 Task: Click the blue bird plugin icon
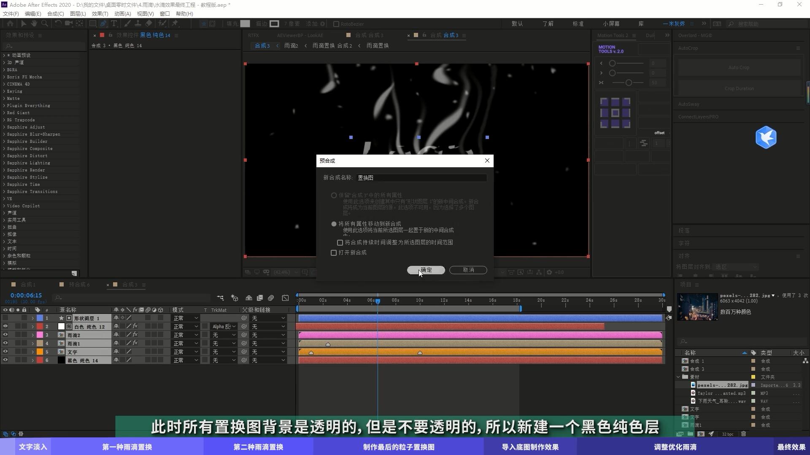pyautogui.click(x=766, y=137)
